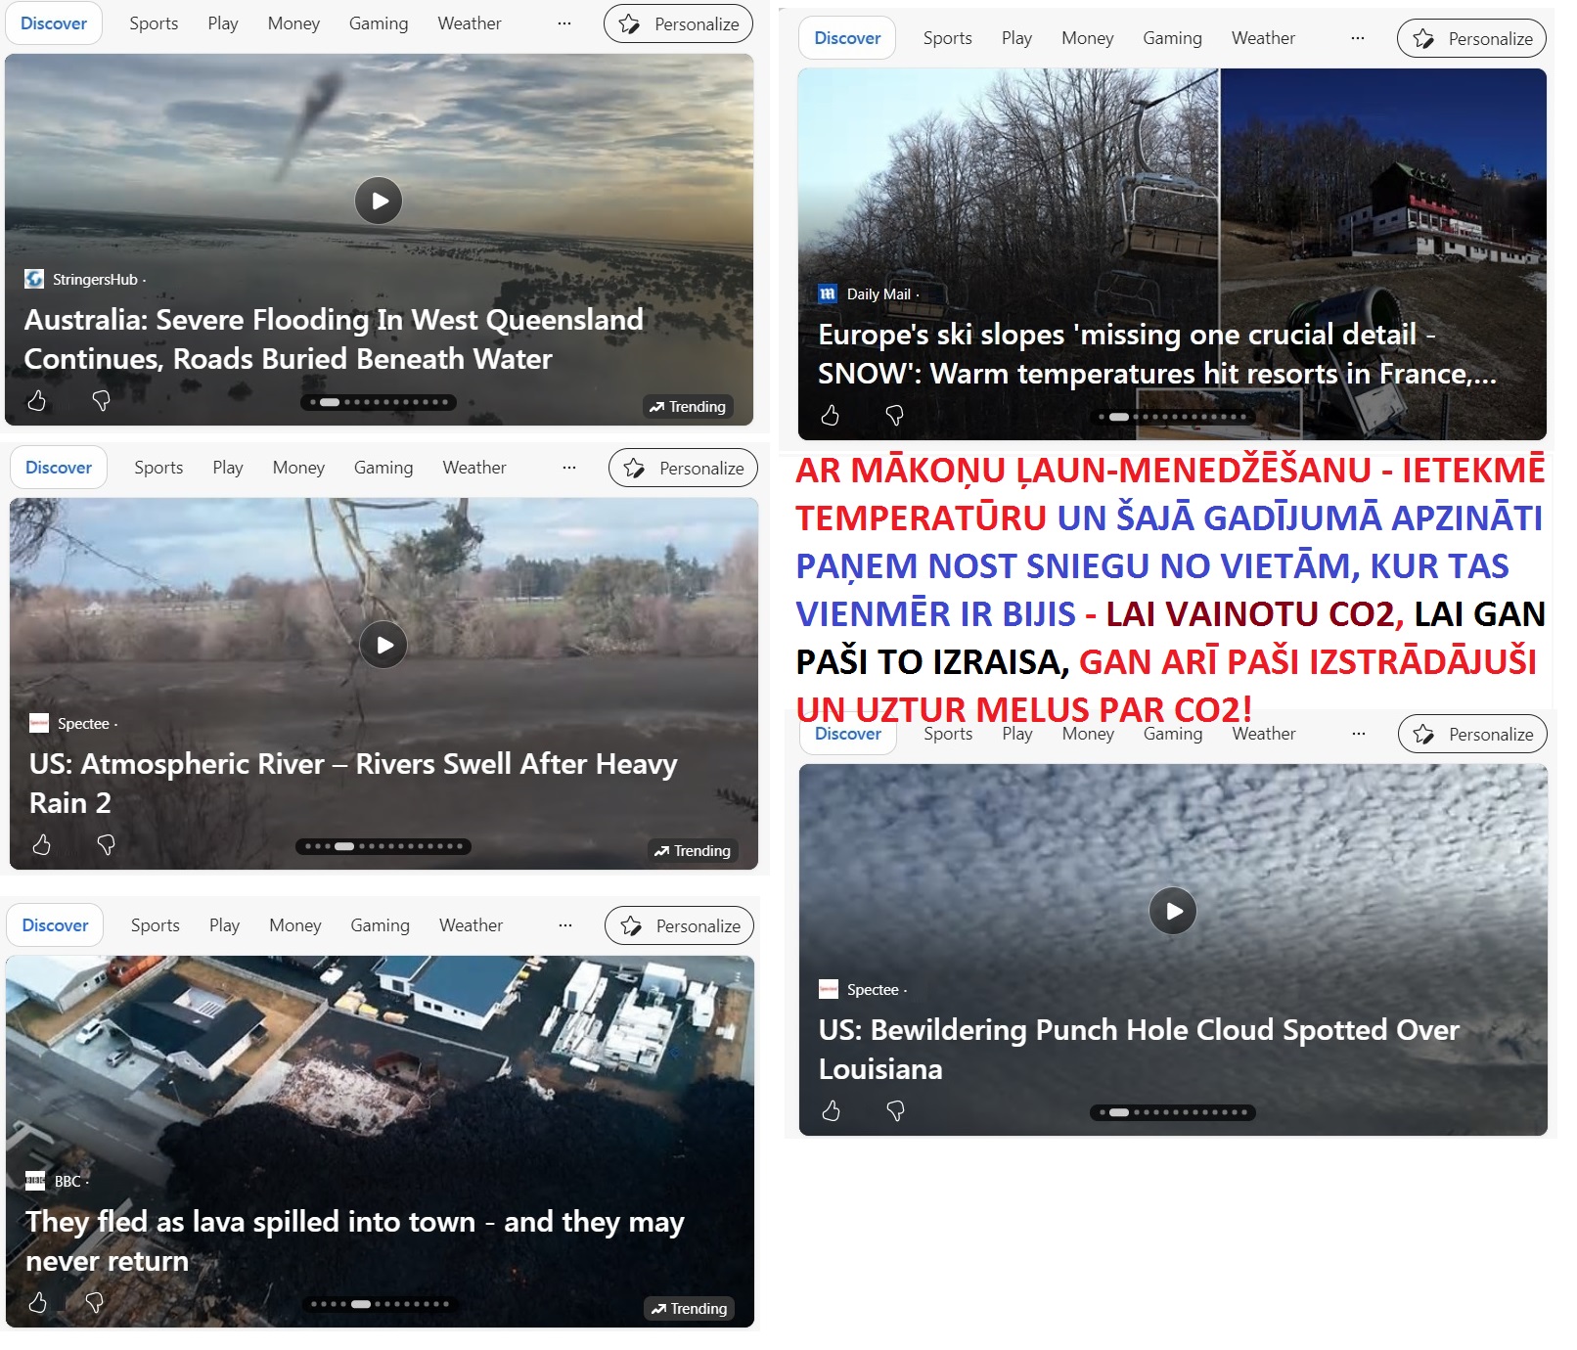Expand ellipsis menu above Australia flooding card
The height and width of the screenshot is (1350, 1577).
563,23
